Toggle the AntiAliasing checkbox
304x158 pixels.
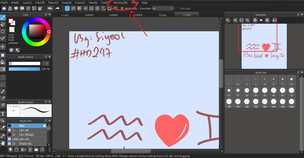122,8
